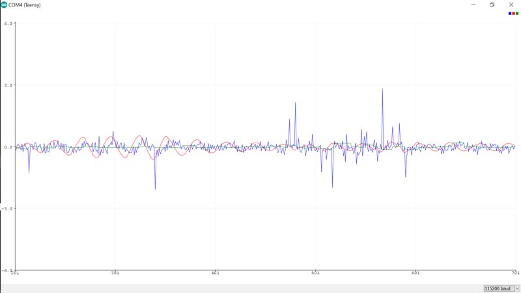Open the 115200 baud rate dropdown arrow
521x293 pixels.
[517, 288]
